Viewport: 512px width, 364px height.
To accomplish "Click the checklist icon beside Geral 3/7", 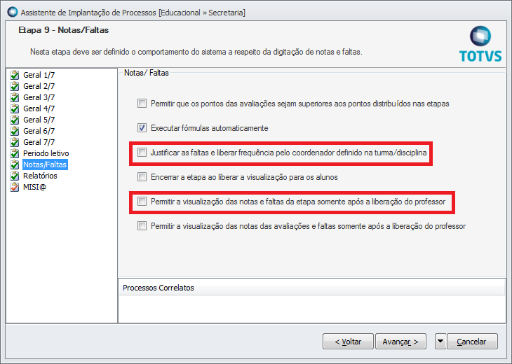I will 15,97.
